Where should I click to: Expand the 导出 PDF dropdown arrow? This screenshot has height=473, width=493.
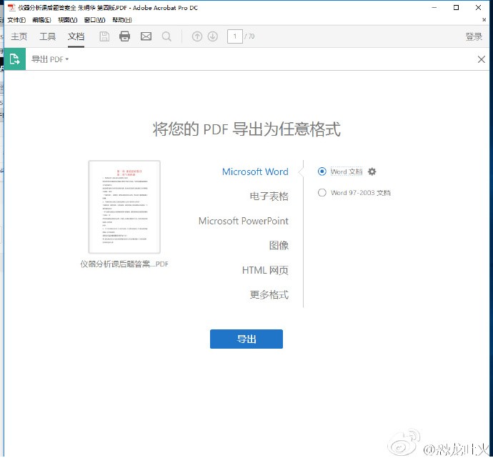pyautogui.click(x=67, y=59)
